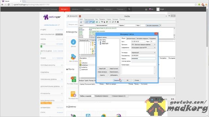Viewport: 209px width, 117px height.
Task: Select the Новый сайт entry in site tree
Action: [105, 44]
